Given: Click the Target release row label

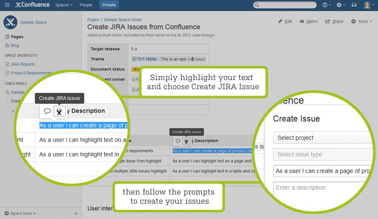Looking at the screenshot, I should (105, 49).
